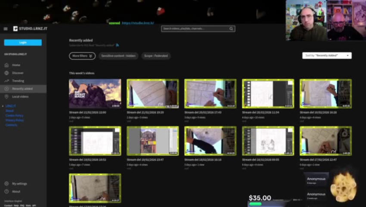366x207 pixels.
Task: Click the Home icon in sidebar
Action: 6,65
